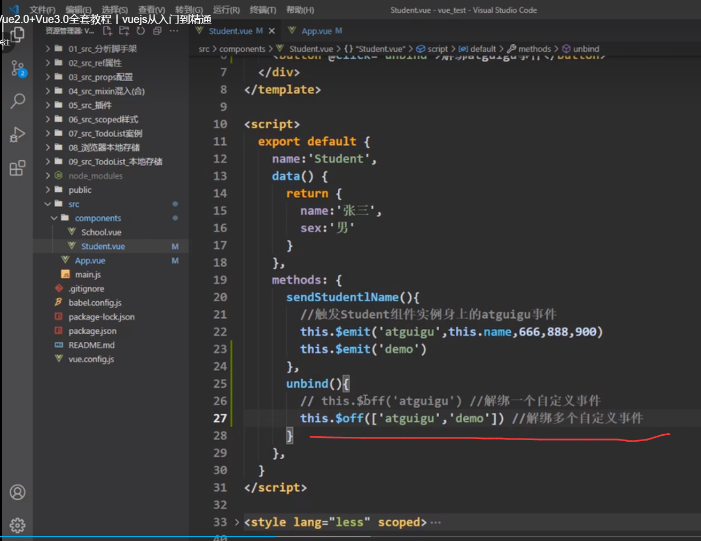Open the 终端(T) menu
701x541 pixels.
(263, 10)
